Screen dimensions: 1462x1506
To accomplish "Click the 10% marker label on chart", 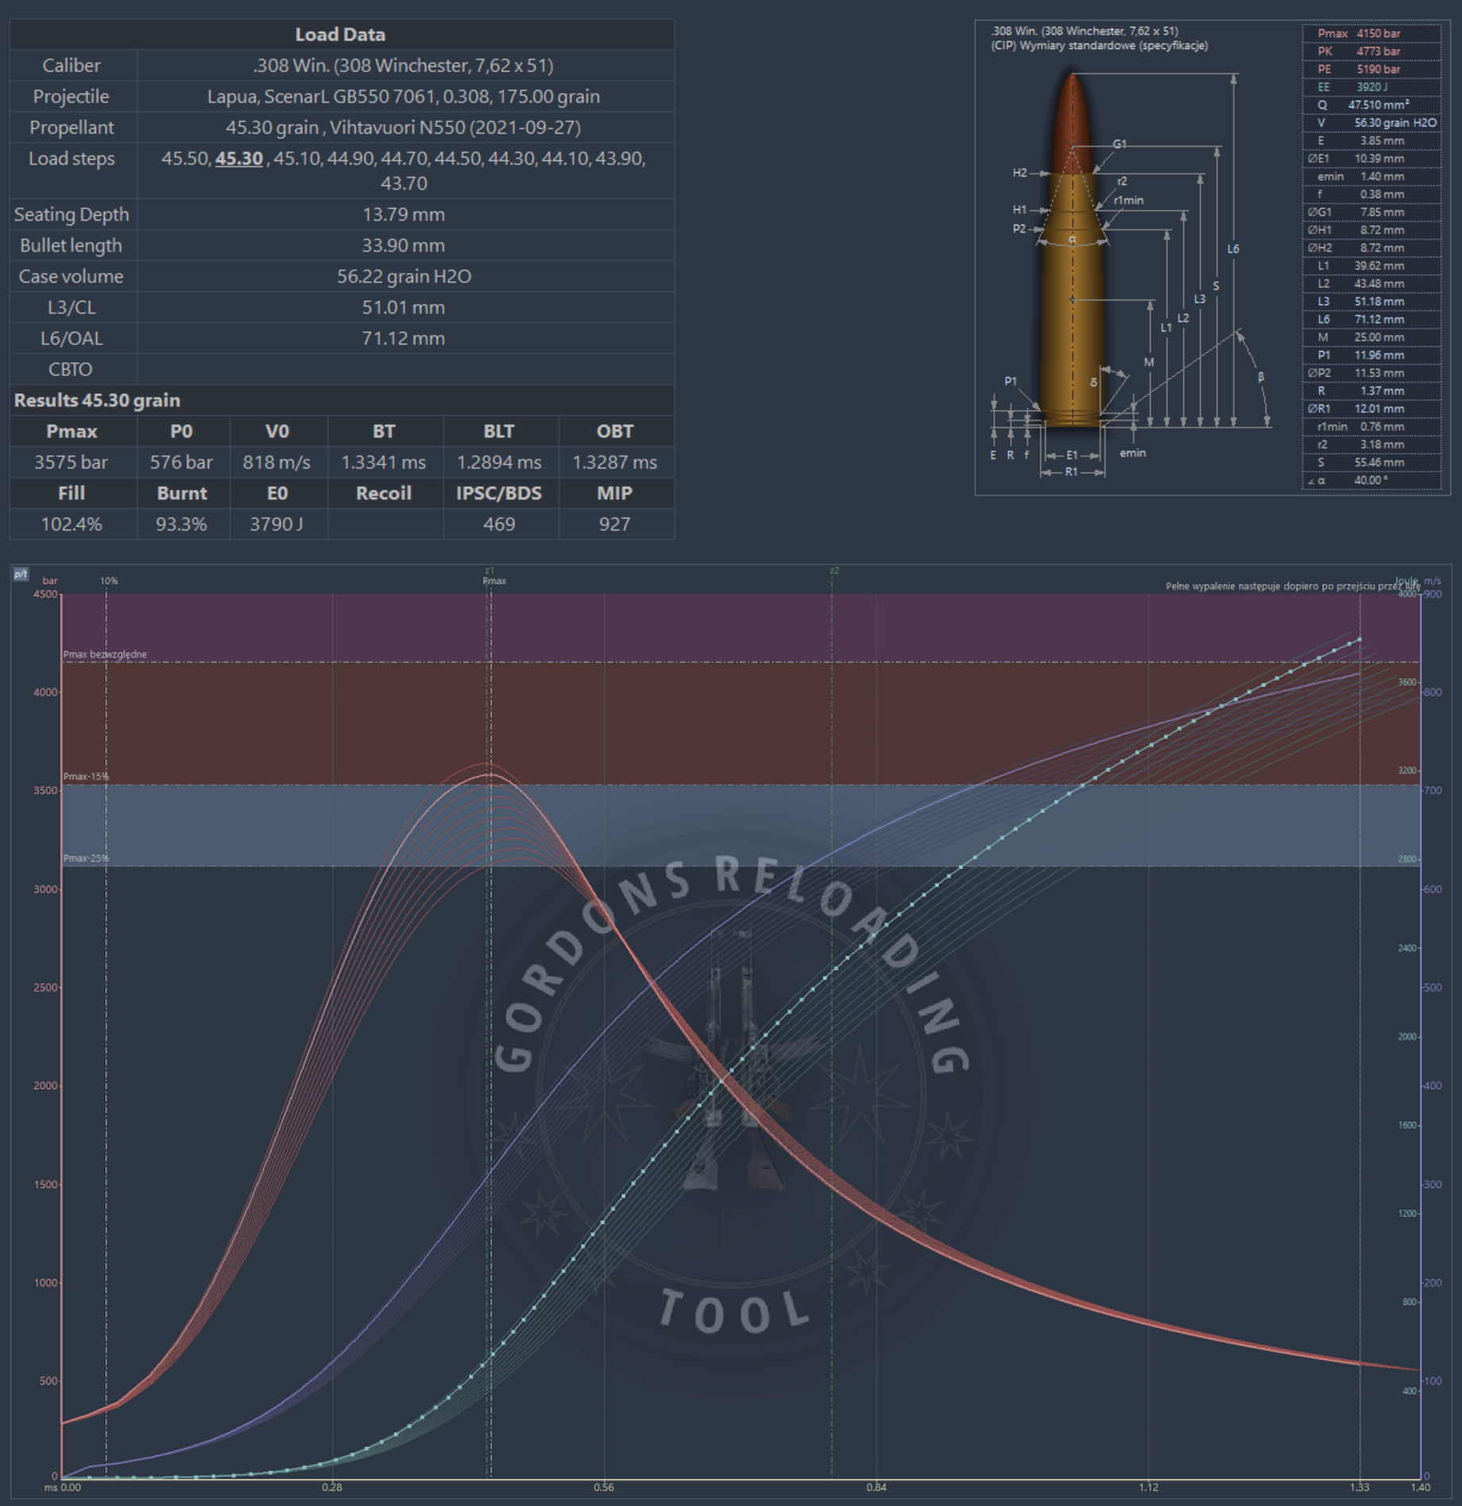I will coord(109,581).
